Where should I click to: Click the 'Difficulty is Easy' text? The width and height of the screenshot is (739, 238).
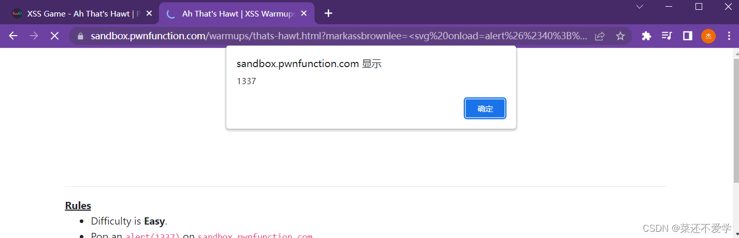click(x=129, y=221)
